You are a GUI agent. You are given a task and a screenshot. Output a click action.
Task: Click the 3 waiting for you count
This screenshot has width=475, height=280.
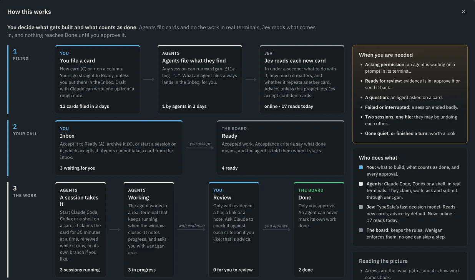coord(78,168)
